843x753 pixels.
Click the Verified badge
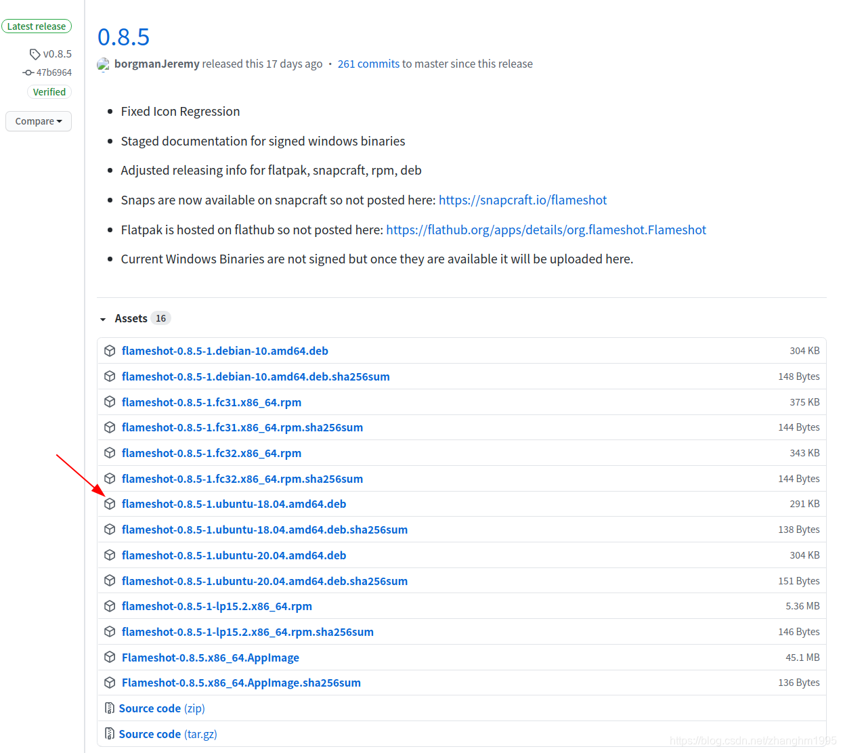[x=49, y=92]
